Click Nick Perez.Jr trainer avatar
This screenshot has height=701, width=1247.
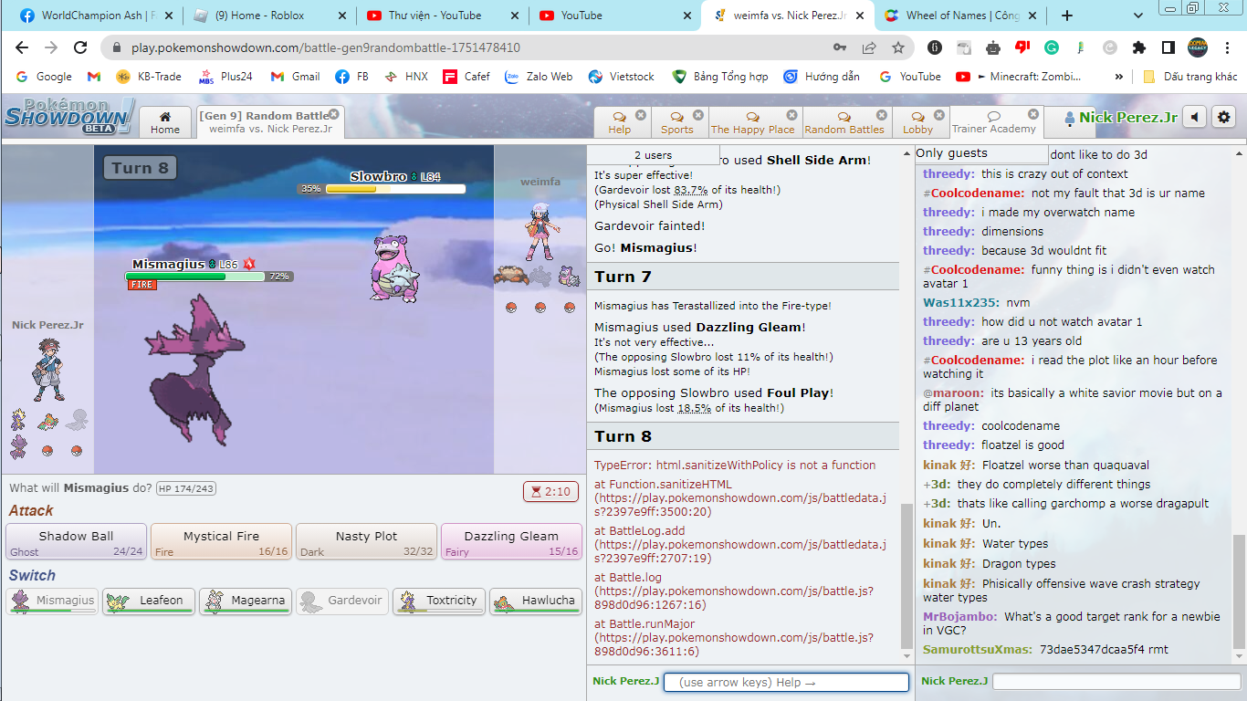pos(47,370)
